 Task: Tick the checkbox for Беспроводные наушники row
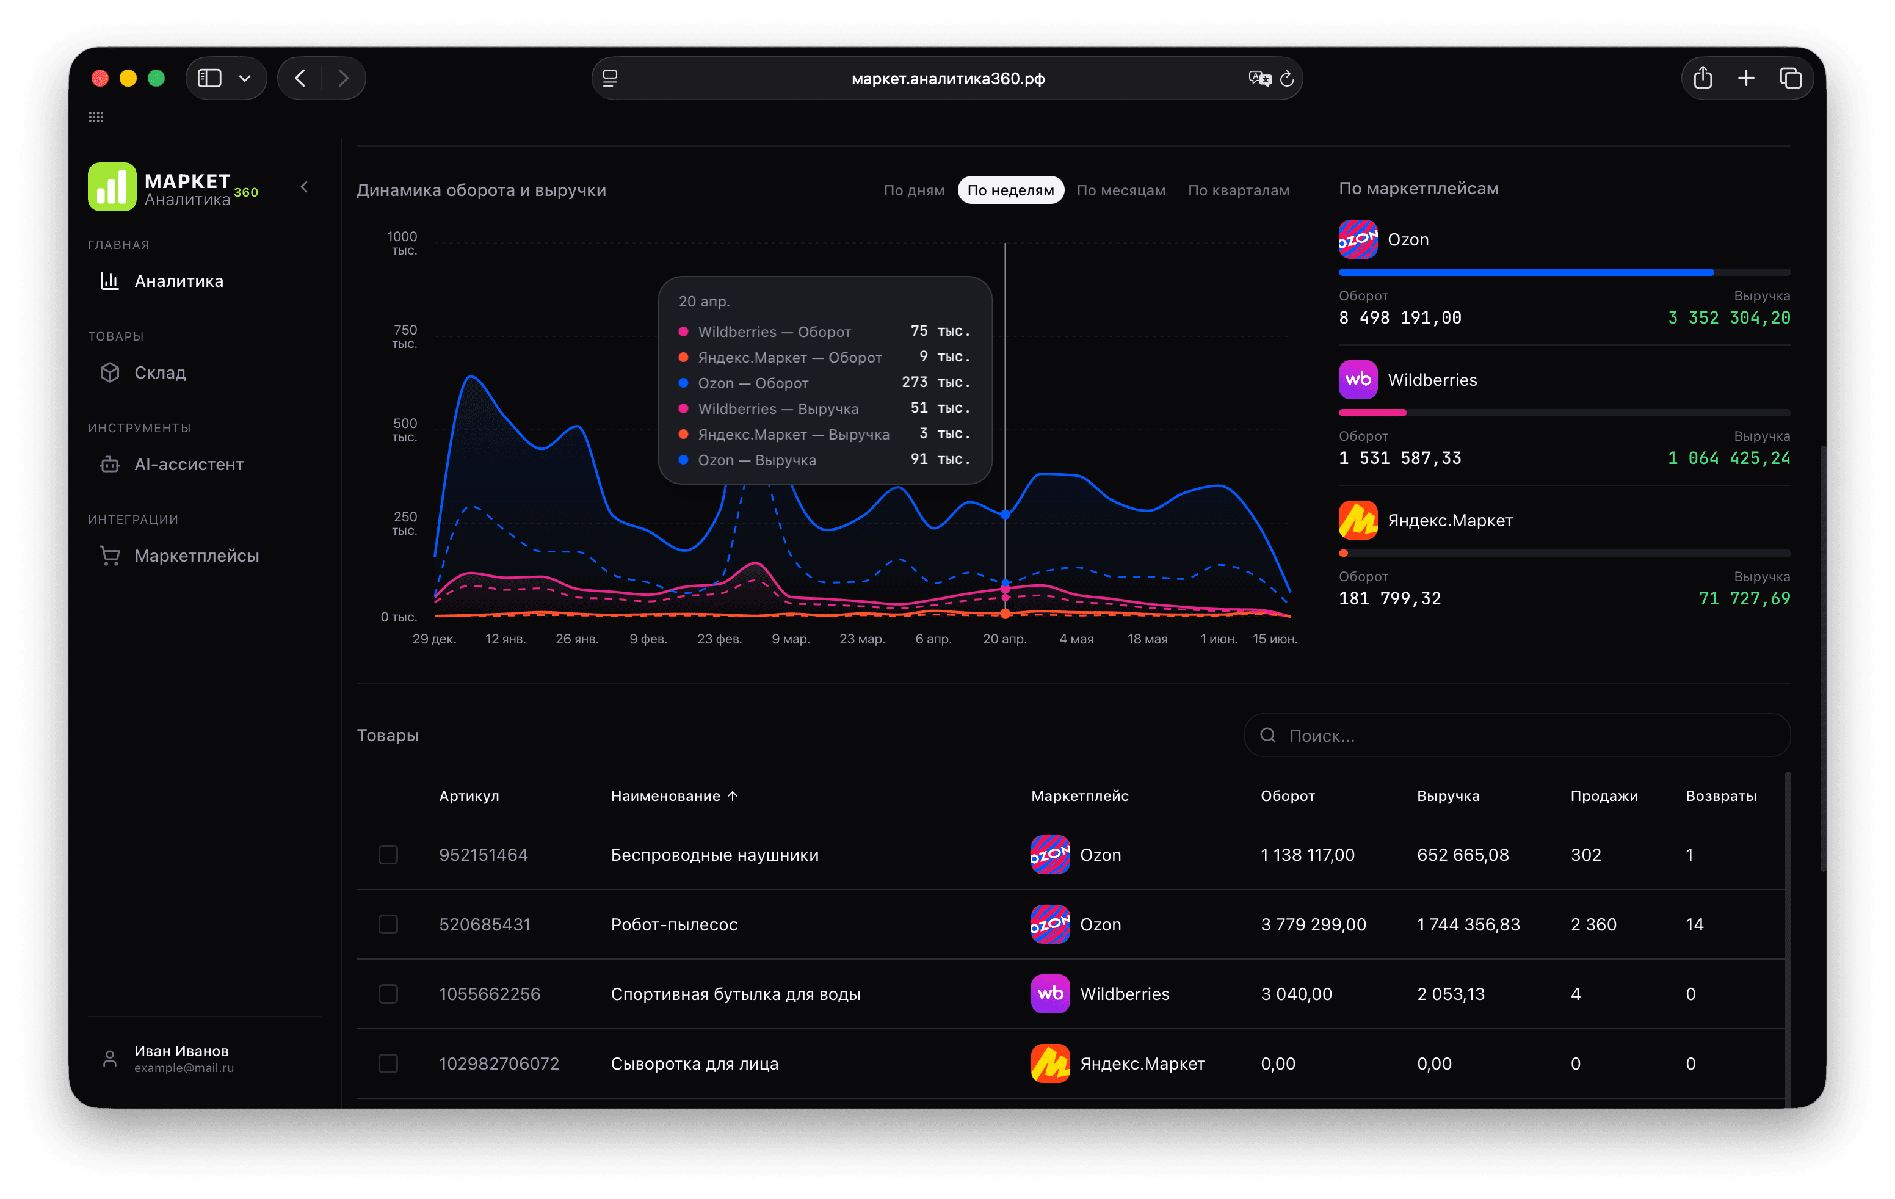coord(388,855)
